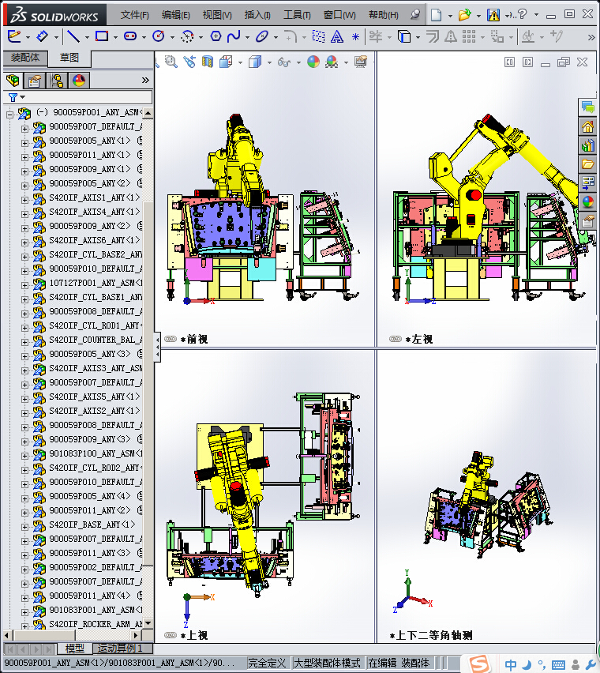Viewport: 600px width, 673px height.
Task: Toggle 大型装配体模式 in status bar
Action: (328, 663)
